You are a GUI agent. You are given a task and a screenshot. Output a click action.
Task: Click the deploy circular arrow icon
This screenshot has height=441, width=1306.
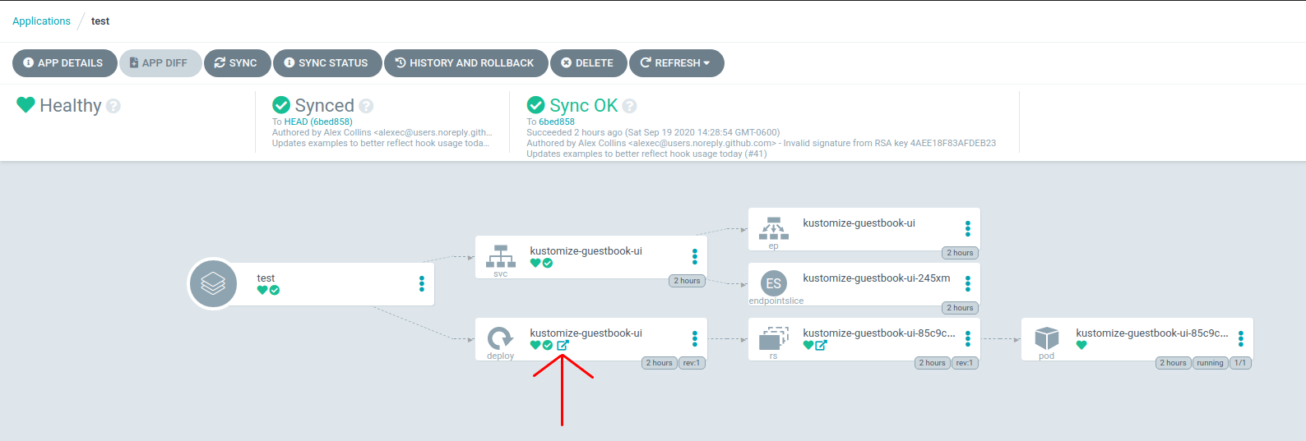(500, 338)
